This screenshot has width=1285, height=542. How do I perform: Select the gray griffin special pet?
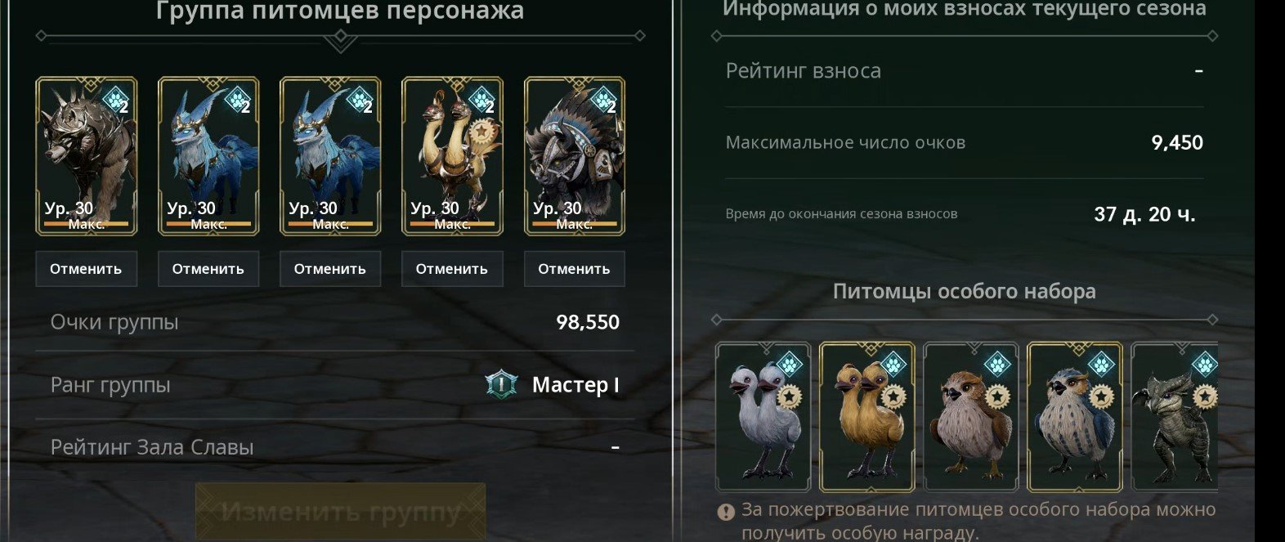point(1175,416)
